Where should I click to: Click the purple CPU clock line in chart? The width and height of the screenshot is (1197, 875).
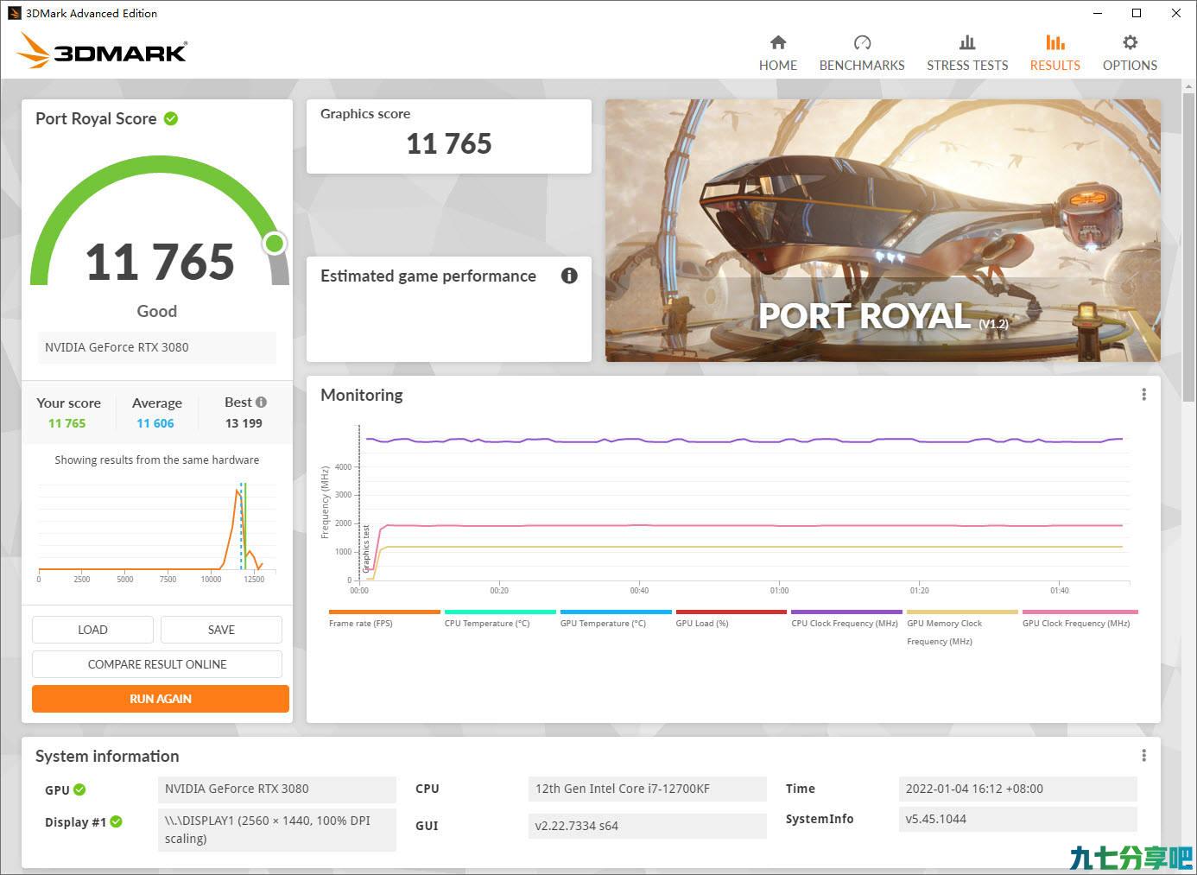pyautogui.click(x=744, y=441)
